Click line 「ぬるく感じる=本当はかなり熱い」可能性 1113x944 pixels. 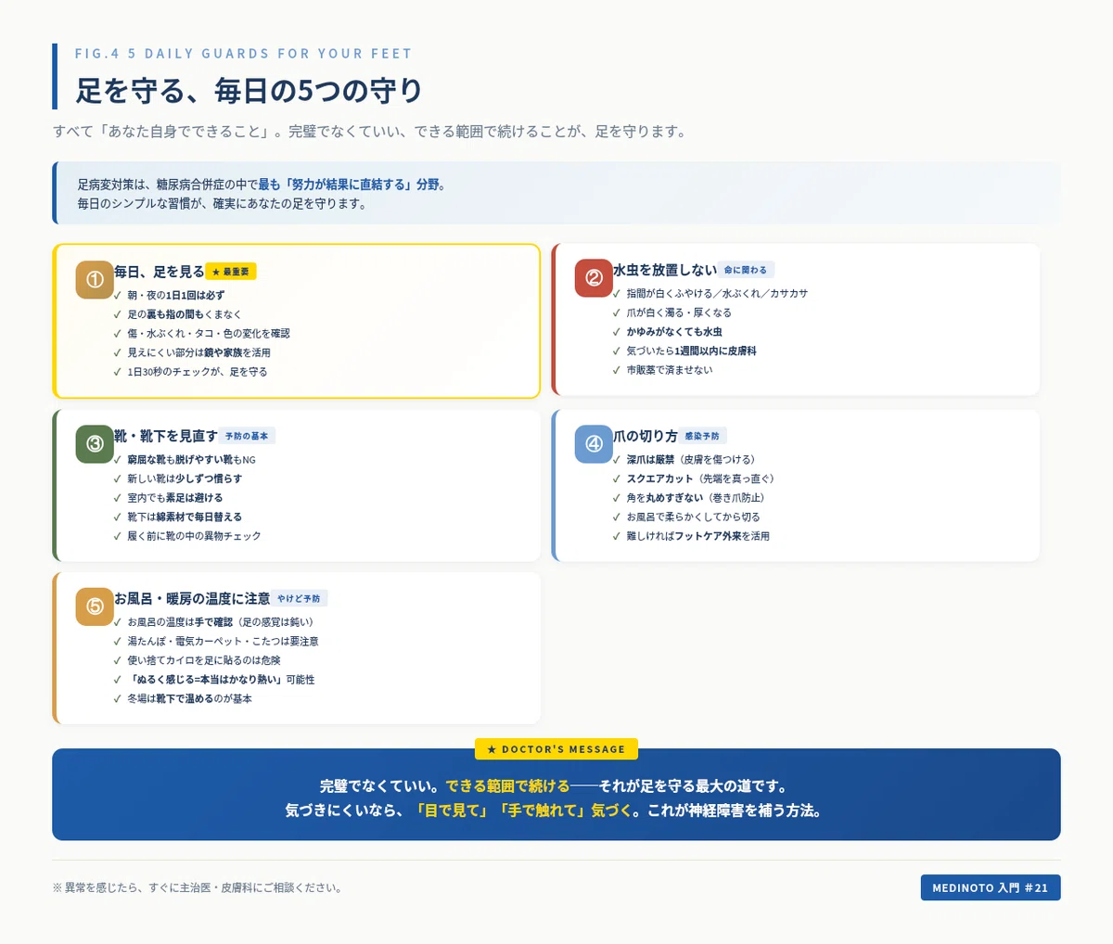point(221,680)
